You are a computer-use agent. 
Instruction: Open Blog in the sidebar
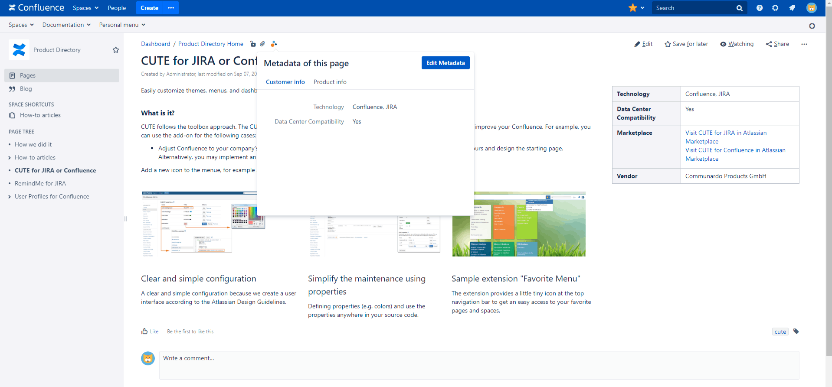pyautogui.click(x=26, y=89)
